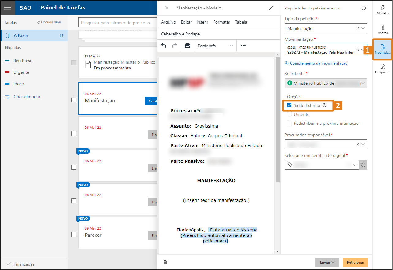This screenshot has width=393, height=270.
Task: Expand the editor to full screen
Action: coord(271,8)
